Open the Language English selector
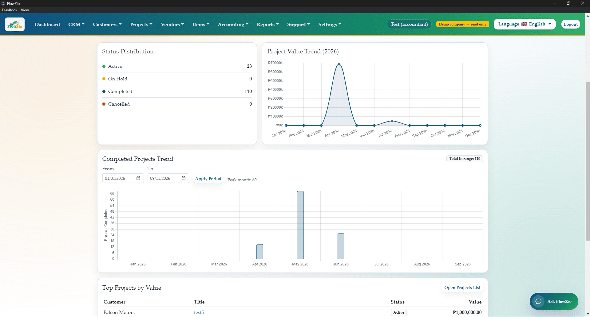 coord(525,24)
